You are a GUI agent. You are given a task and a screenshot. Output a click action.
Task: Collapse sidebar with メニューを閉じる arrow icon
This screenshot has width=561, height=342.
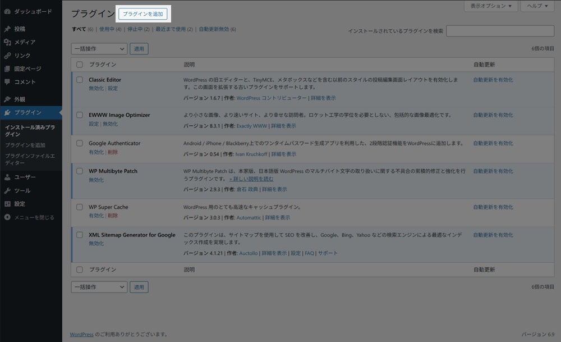pyautogui.click(x=7, y=217)
